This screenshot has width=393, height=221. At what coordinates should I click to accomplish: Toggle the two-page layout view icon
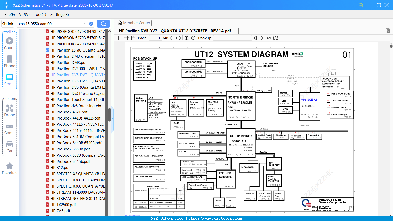pos(118,38)
